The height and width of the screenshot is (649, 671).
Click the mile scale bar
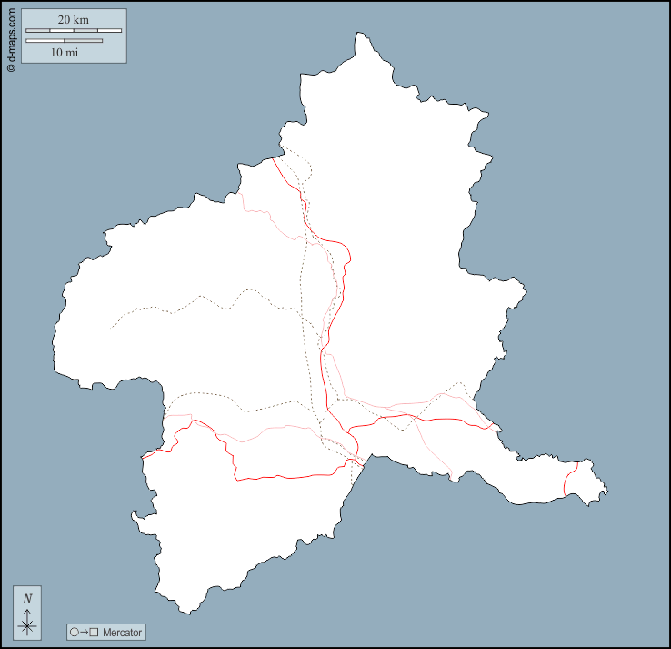pos(64,40)
